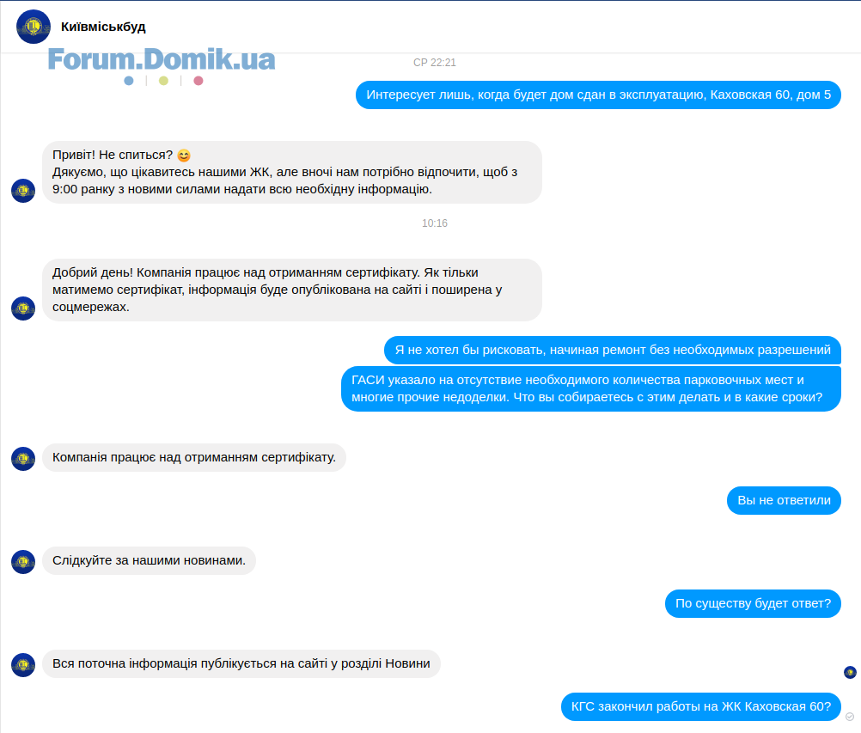Select the blue dot under the Forum logo
The image size is (861, 733).
point(129,81)
